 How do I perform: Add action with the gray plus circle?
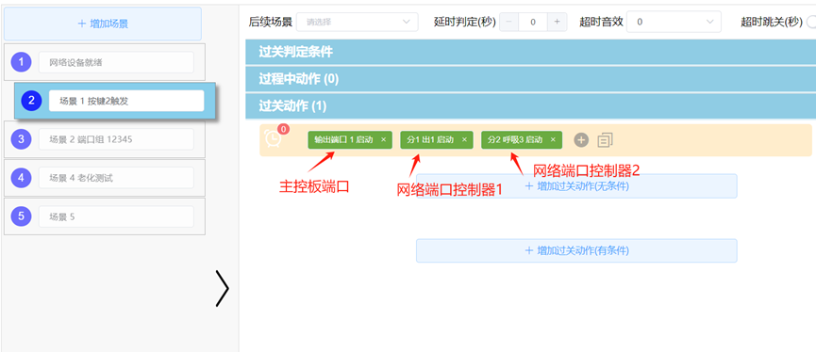click(581, 139)
